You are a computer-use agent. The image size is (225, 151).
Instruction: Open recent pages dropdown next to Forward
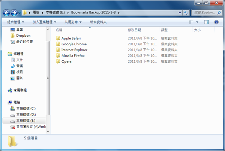[x=19, y=13]
